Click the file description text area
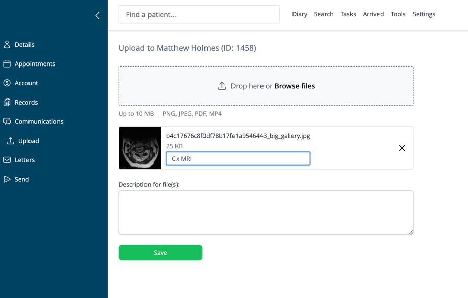 click(266, 212)
